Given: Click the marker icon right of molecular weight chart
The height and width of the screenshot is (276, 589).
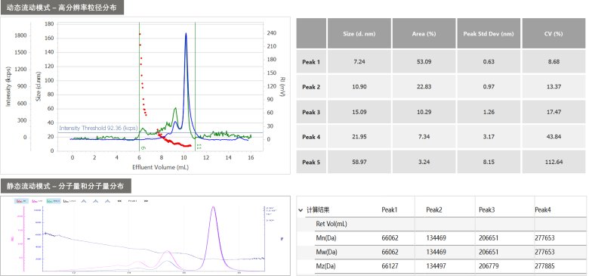Looking at the screenshot, I should pyautogui.click(x=282, y=238).
